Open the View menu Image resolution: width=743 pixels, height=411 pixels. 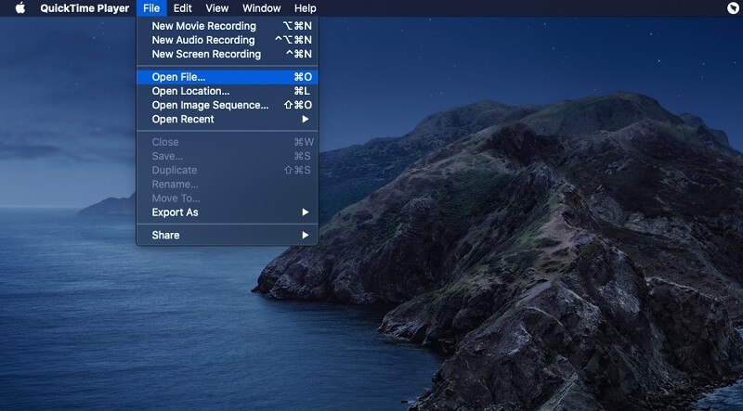point(217,8)
